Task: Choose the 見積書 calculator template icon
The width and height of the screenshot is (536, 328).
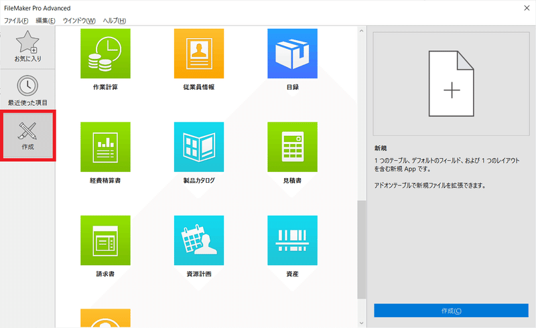Action: [292, 147]
